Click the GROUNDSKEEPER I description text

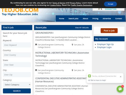coord(63,39)
